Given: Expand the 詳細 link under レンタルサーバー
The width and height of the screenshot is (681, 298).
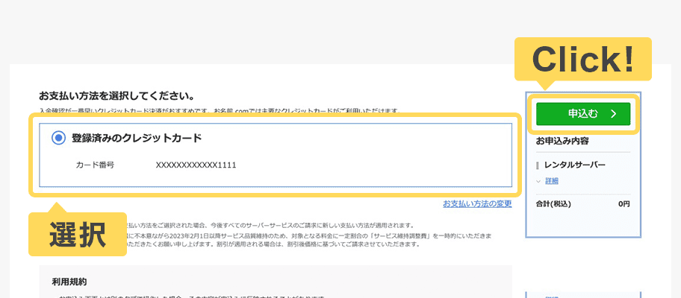Looking at the screenshot, I should point(552,181).
